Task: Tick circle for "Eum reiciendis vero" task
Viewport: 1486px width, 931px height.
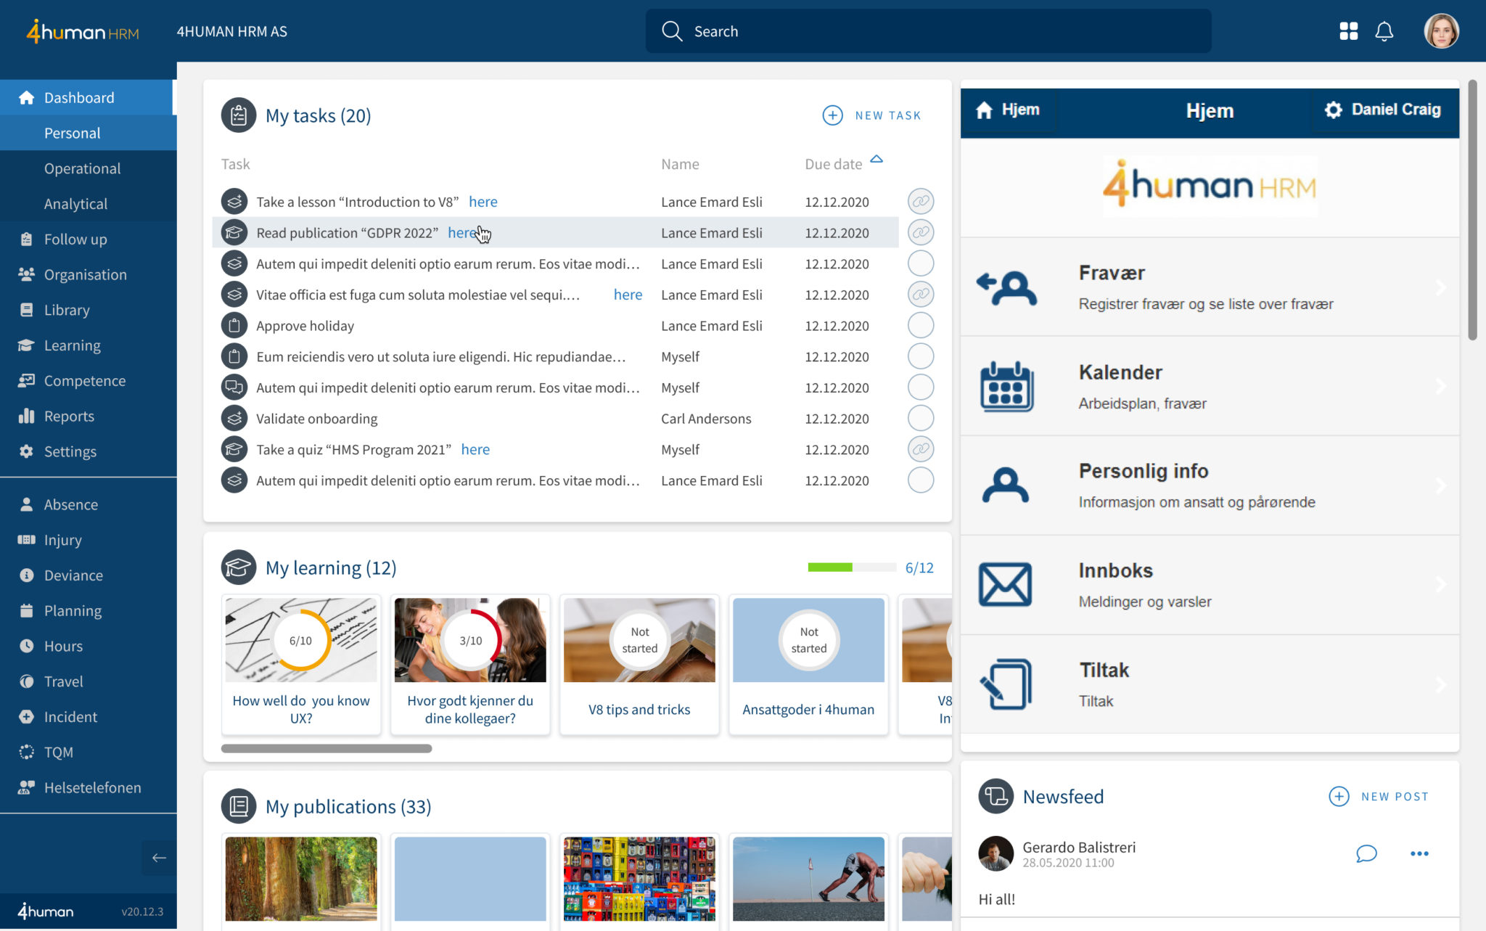Action: click(920, 356)
